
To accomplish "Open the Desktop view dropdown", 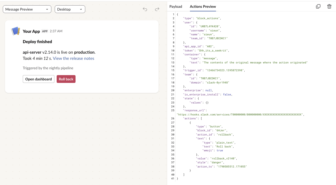I will point(70,9).
